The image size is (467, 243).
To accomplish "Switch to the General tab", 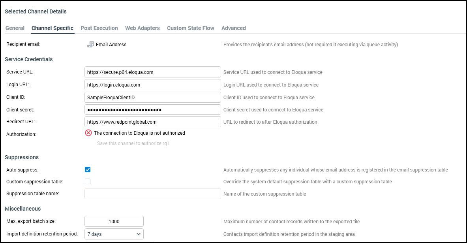I will [15, 28].
